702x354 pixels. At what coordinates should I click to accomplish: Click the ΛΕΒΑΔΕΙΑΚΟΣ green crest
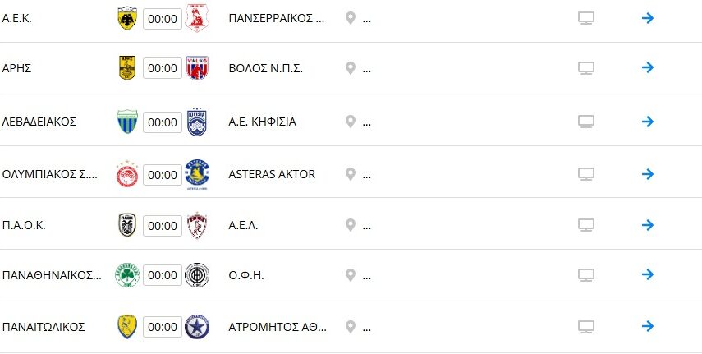(x=127, y=122)
